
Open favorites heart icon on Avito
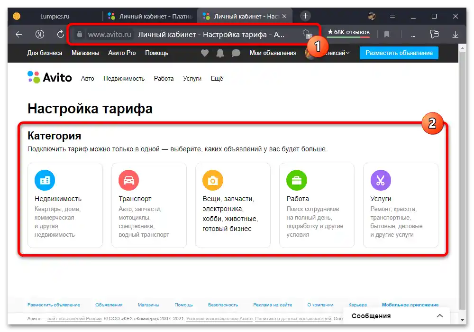[205, 53]
